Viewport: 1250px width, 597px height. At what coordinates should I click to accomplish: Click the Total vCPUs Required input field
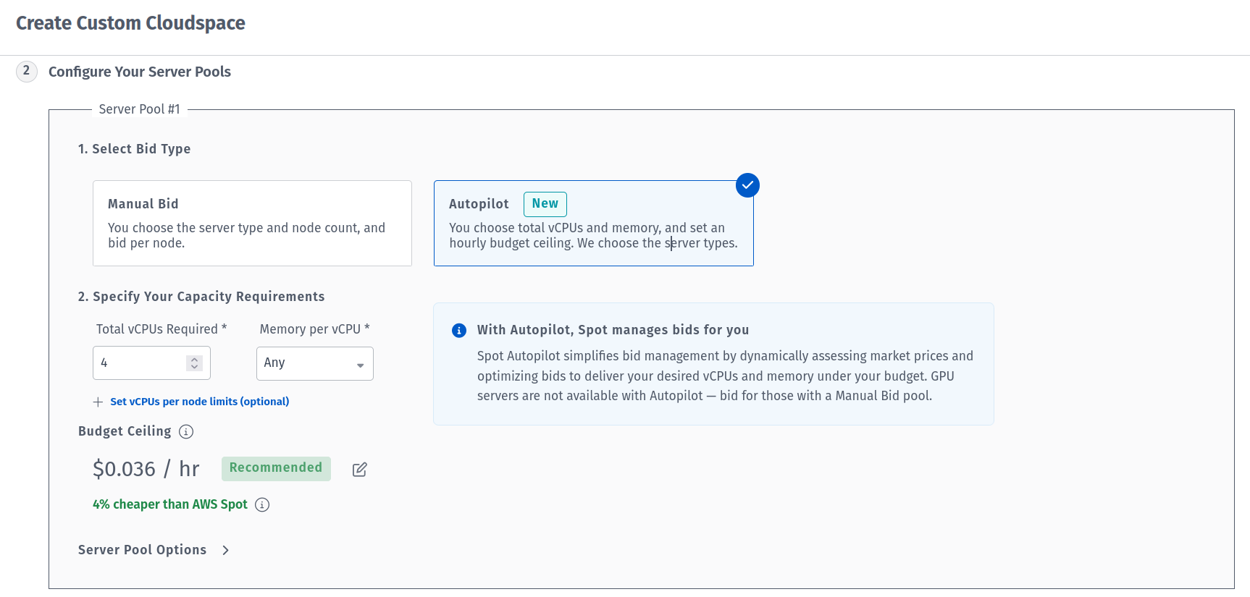click(x=151, y=363)
